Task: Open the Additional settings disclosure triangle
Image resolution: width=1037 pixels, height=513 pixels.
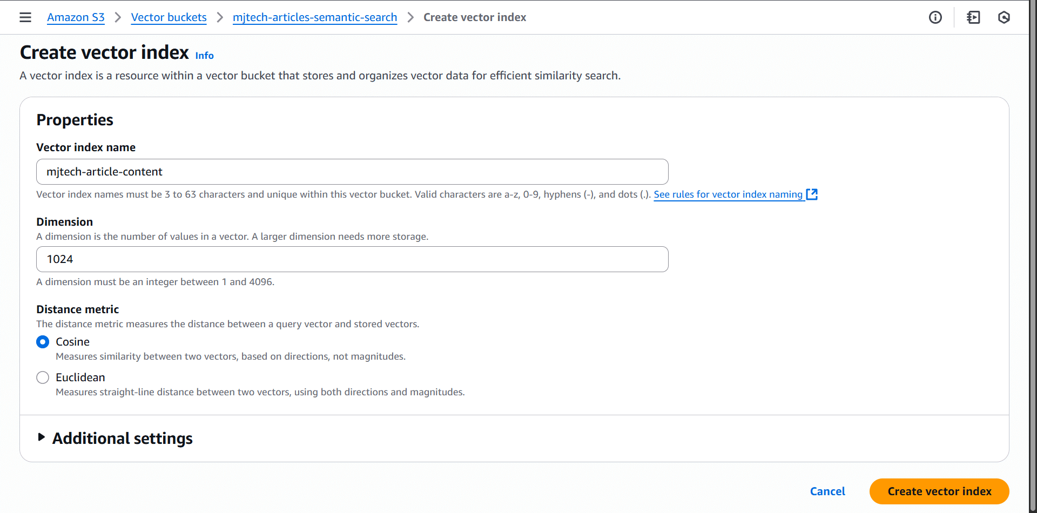Action: [x=41, y=437]
